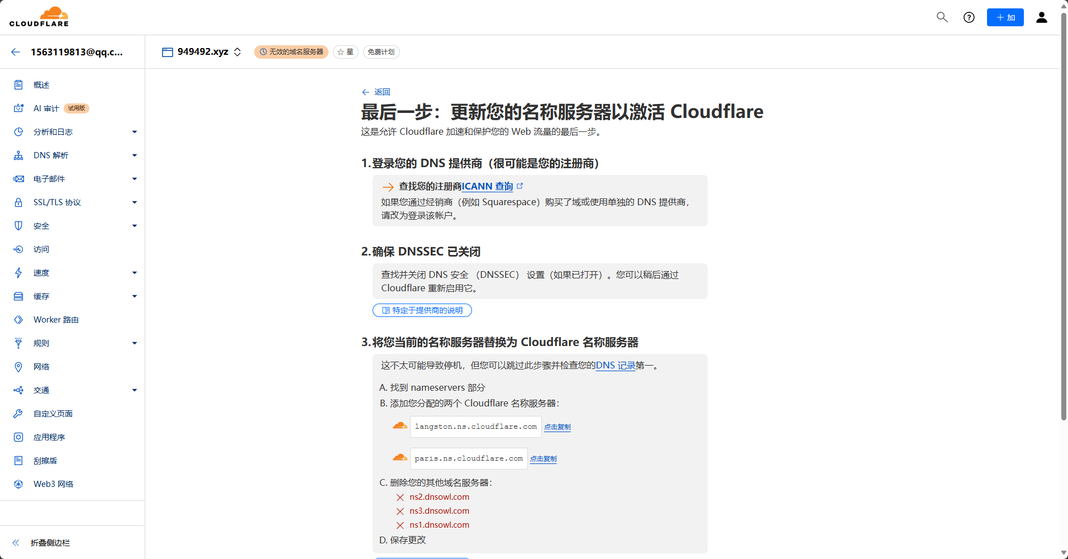Expand the 安全 section arrow
This screenshot has width=1068, height=559.
tap(135, 226)
